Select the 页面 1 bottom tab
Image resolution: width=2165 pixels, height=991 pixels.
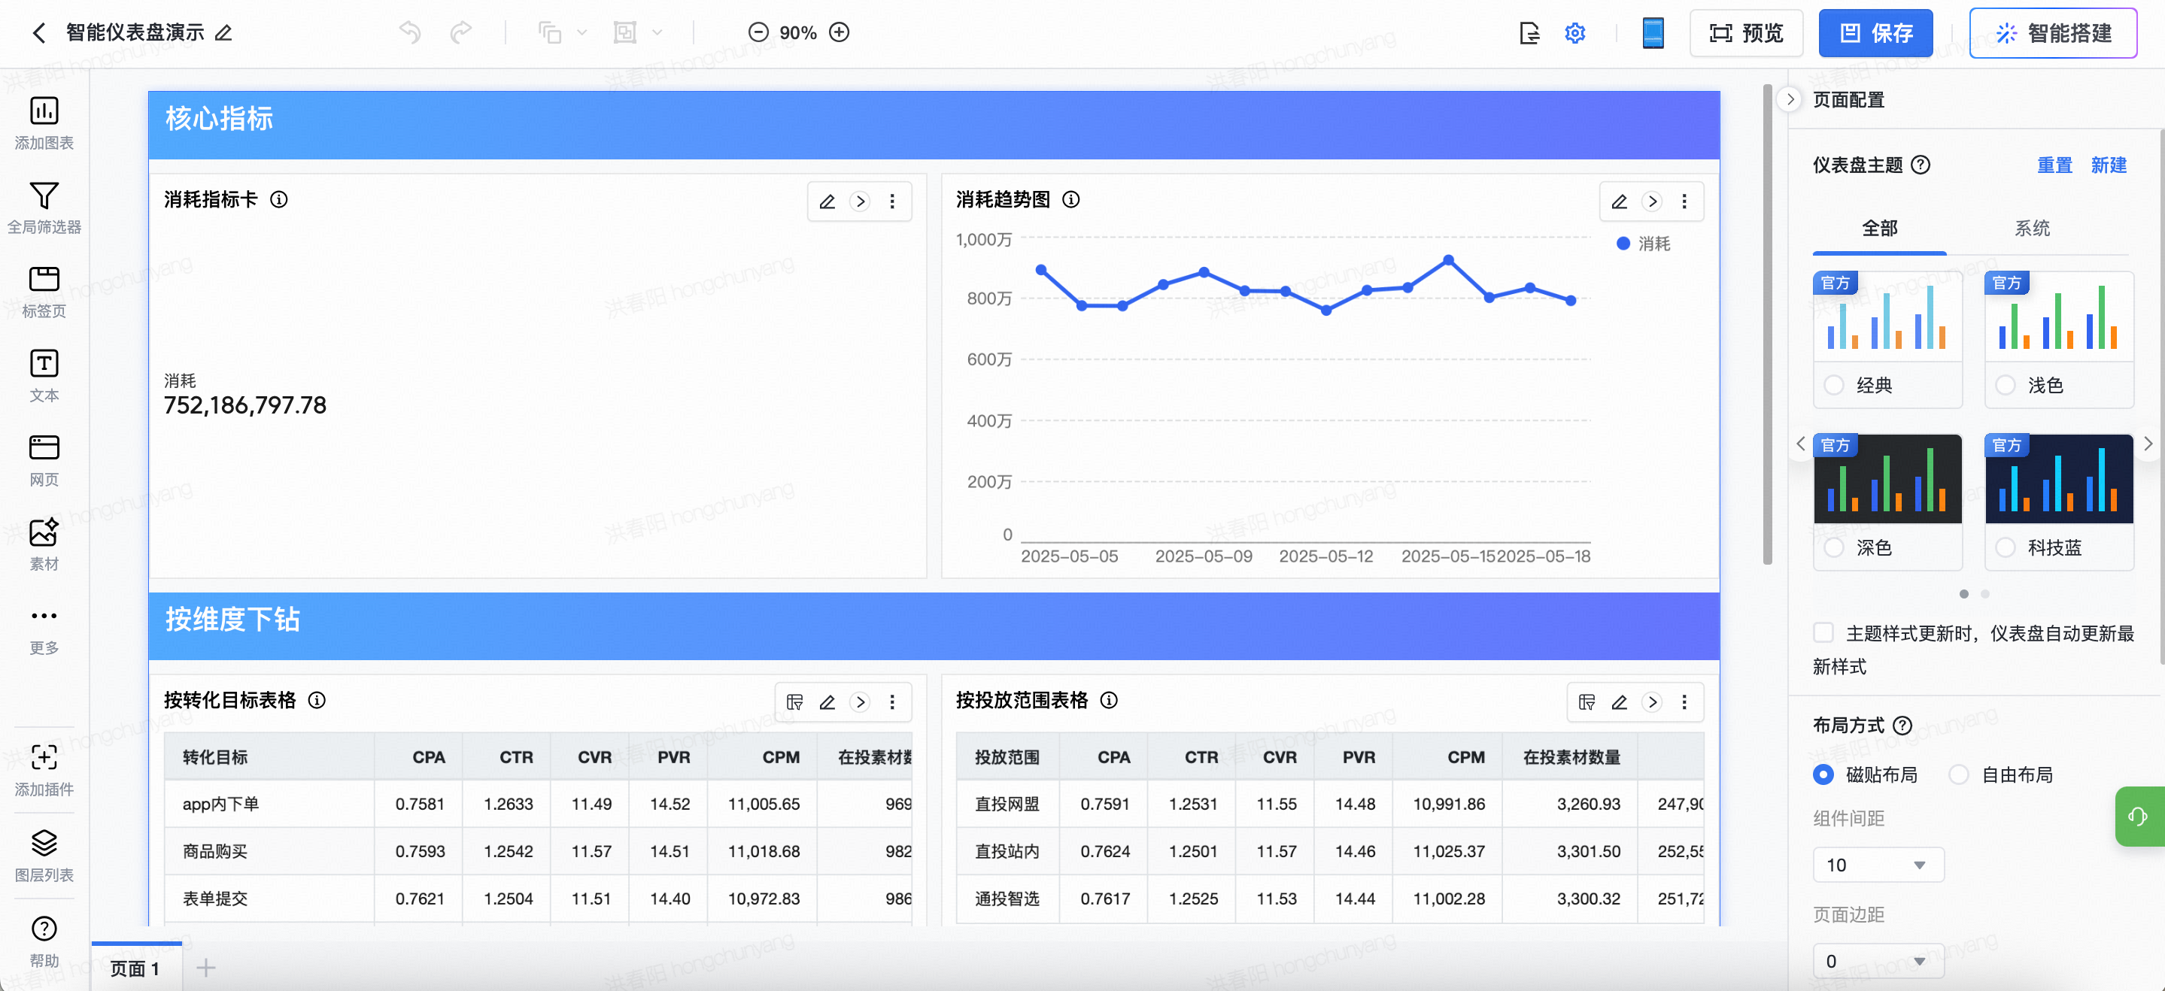coord(135,968)
